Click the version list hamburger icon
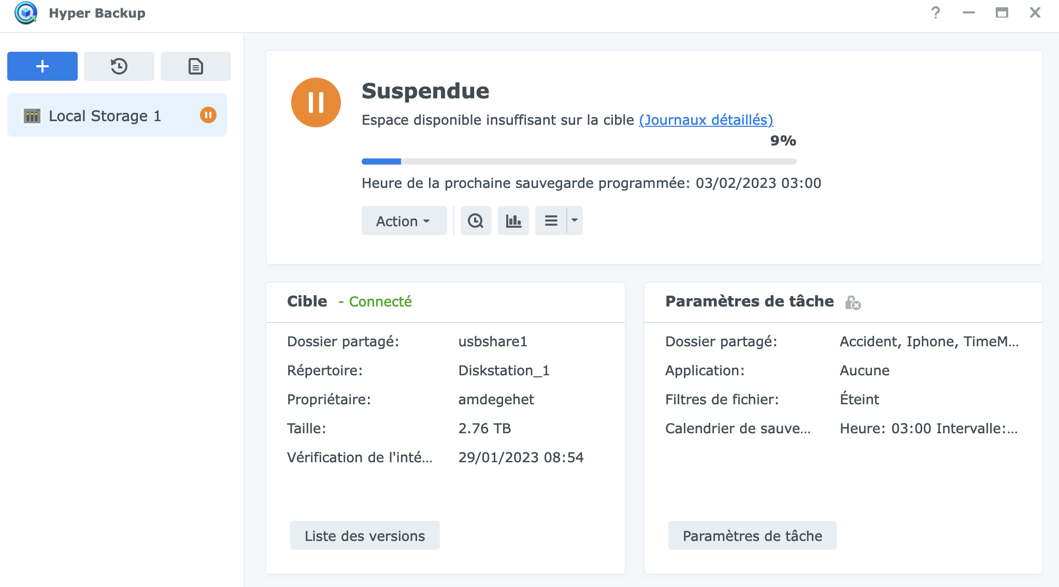This screenshot has height=587, width=1059. [x=551, y=221]
